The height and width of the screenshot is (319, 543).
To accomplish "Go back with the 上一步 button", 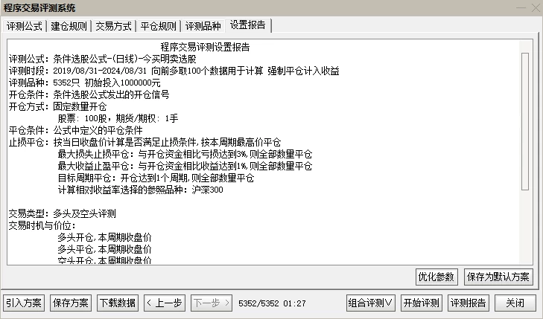I will (165, 303).
